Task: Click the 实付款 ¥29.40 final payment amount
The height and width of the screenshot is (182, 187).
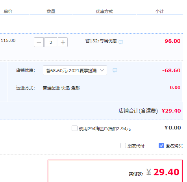Action: (x=163, y=172)
